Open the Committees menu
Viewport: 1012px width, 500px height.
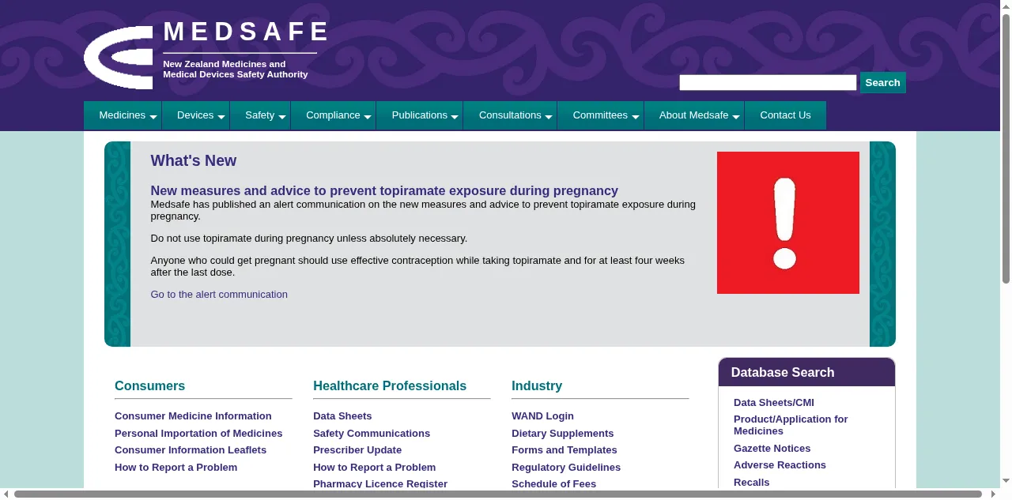pos(600,115)
